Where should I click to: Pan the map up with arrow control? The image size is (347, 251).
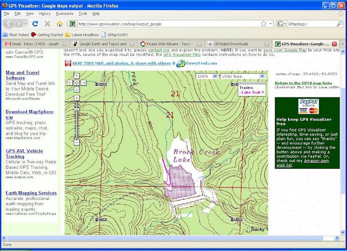(77, 76)
